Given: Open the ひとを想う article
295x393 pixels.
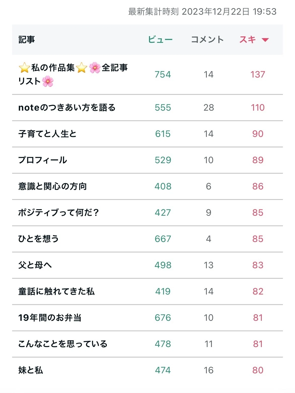Looking at the screenshot, I should click(38, 239).
